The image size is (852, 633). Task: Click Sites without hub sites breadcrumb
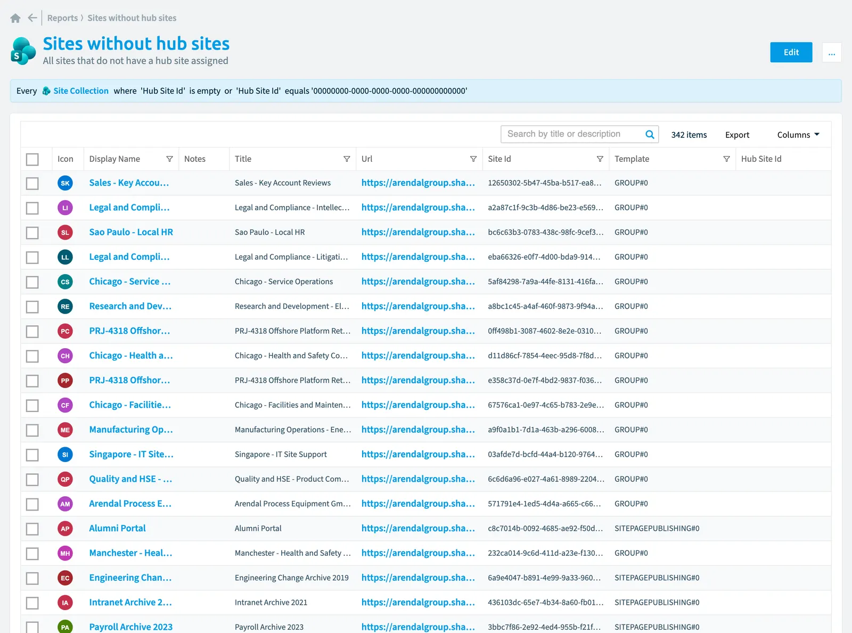point(132,18)
